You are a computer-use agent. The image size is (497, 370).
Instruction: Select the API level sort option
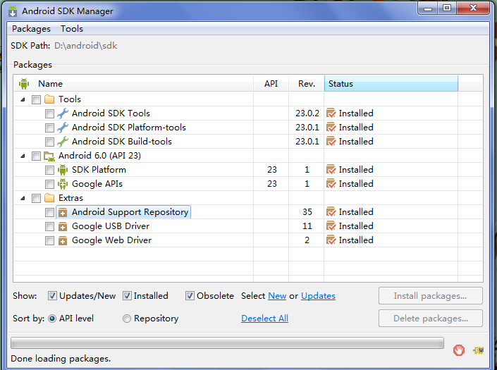point(52,319)
